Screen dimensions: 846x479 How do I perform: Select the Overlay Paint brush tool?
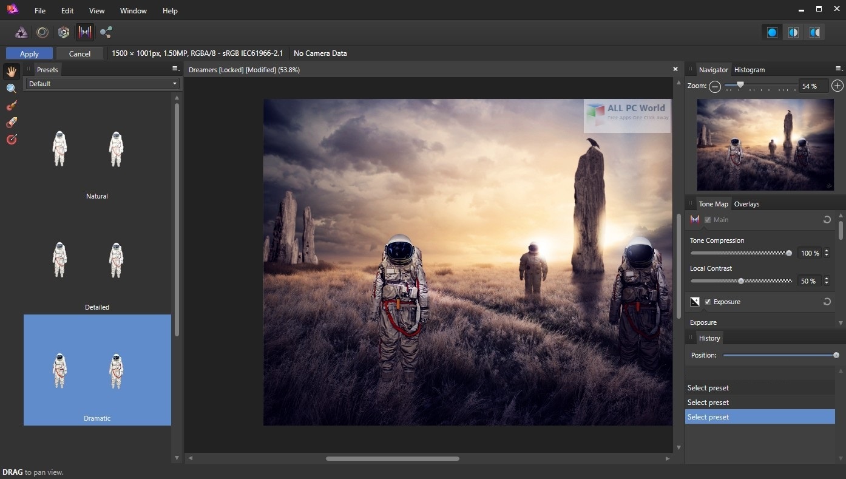pos(11,106)
